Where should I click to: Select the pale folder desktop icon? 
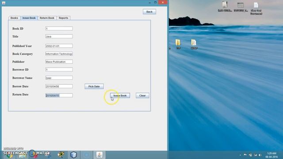pyautogui.click(x=194, y=44)
